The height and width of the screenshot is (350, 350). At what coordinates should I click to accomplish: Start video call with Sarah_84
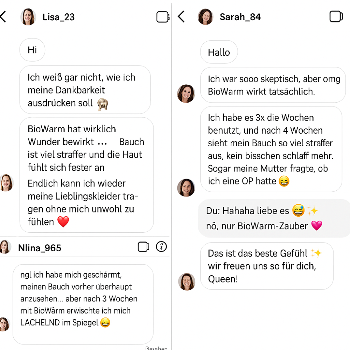pyautogui.click(x=336, y=16)
